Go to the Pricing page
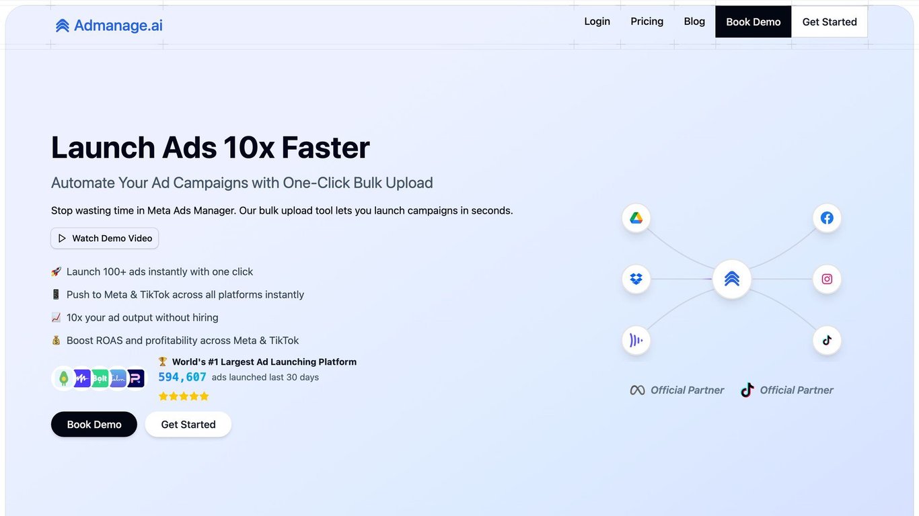 click(647, 21)
